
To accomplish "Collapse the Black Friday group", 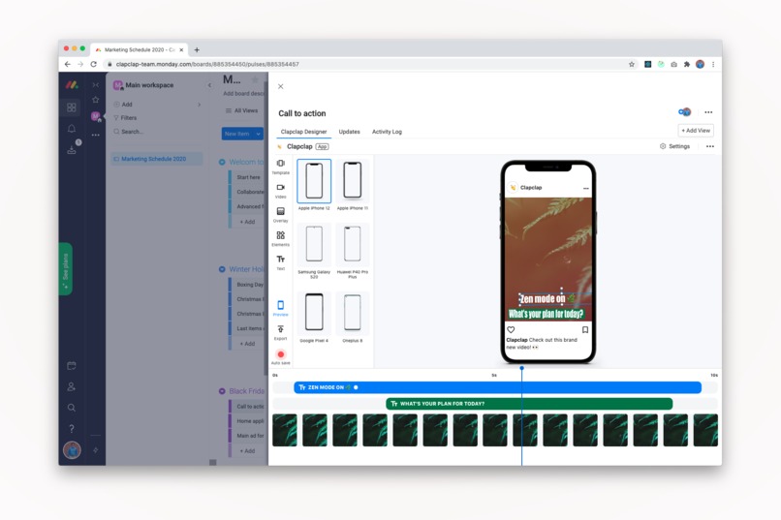I will [222, 391].
